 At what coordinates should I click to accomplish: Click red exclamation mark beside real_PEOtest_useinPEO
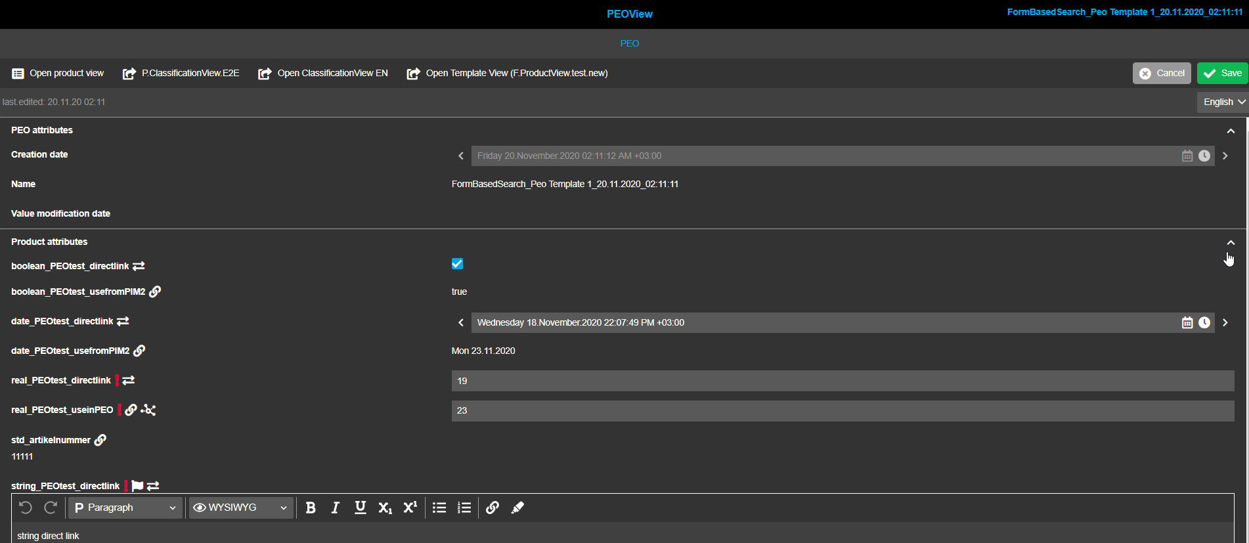point(120,410)
